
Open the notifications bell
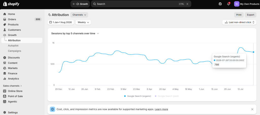pos(229,4)
